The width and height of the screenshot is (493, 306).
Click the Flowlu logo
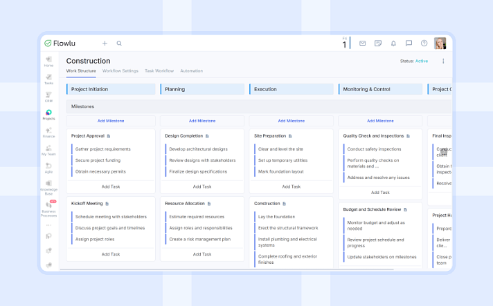coord(60,44)
